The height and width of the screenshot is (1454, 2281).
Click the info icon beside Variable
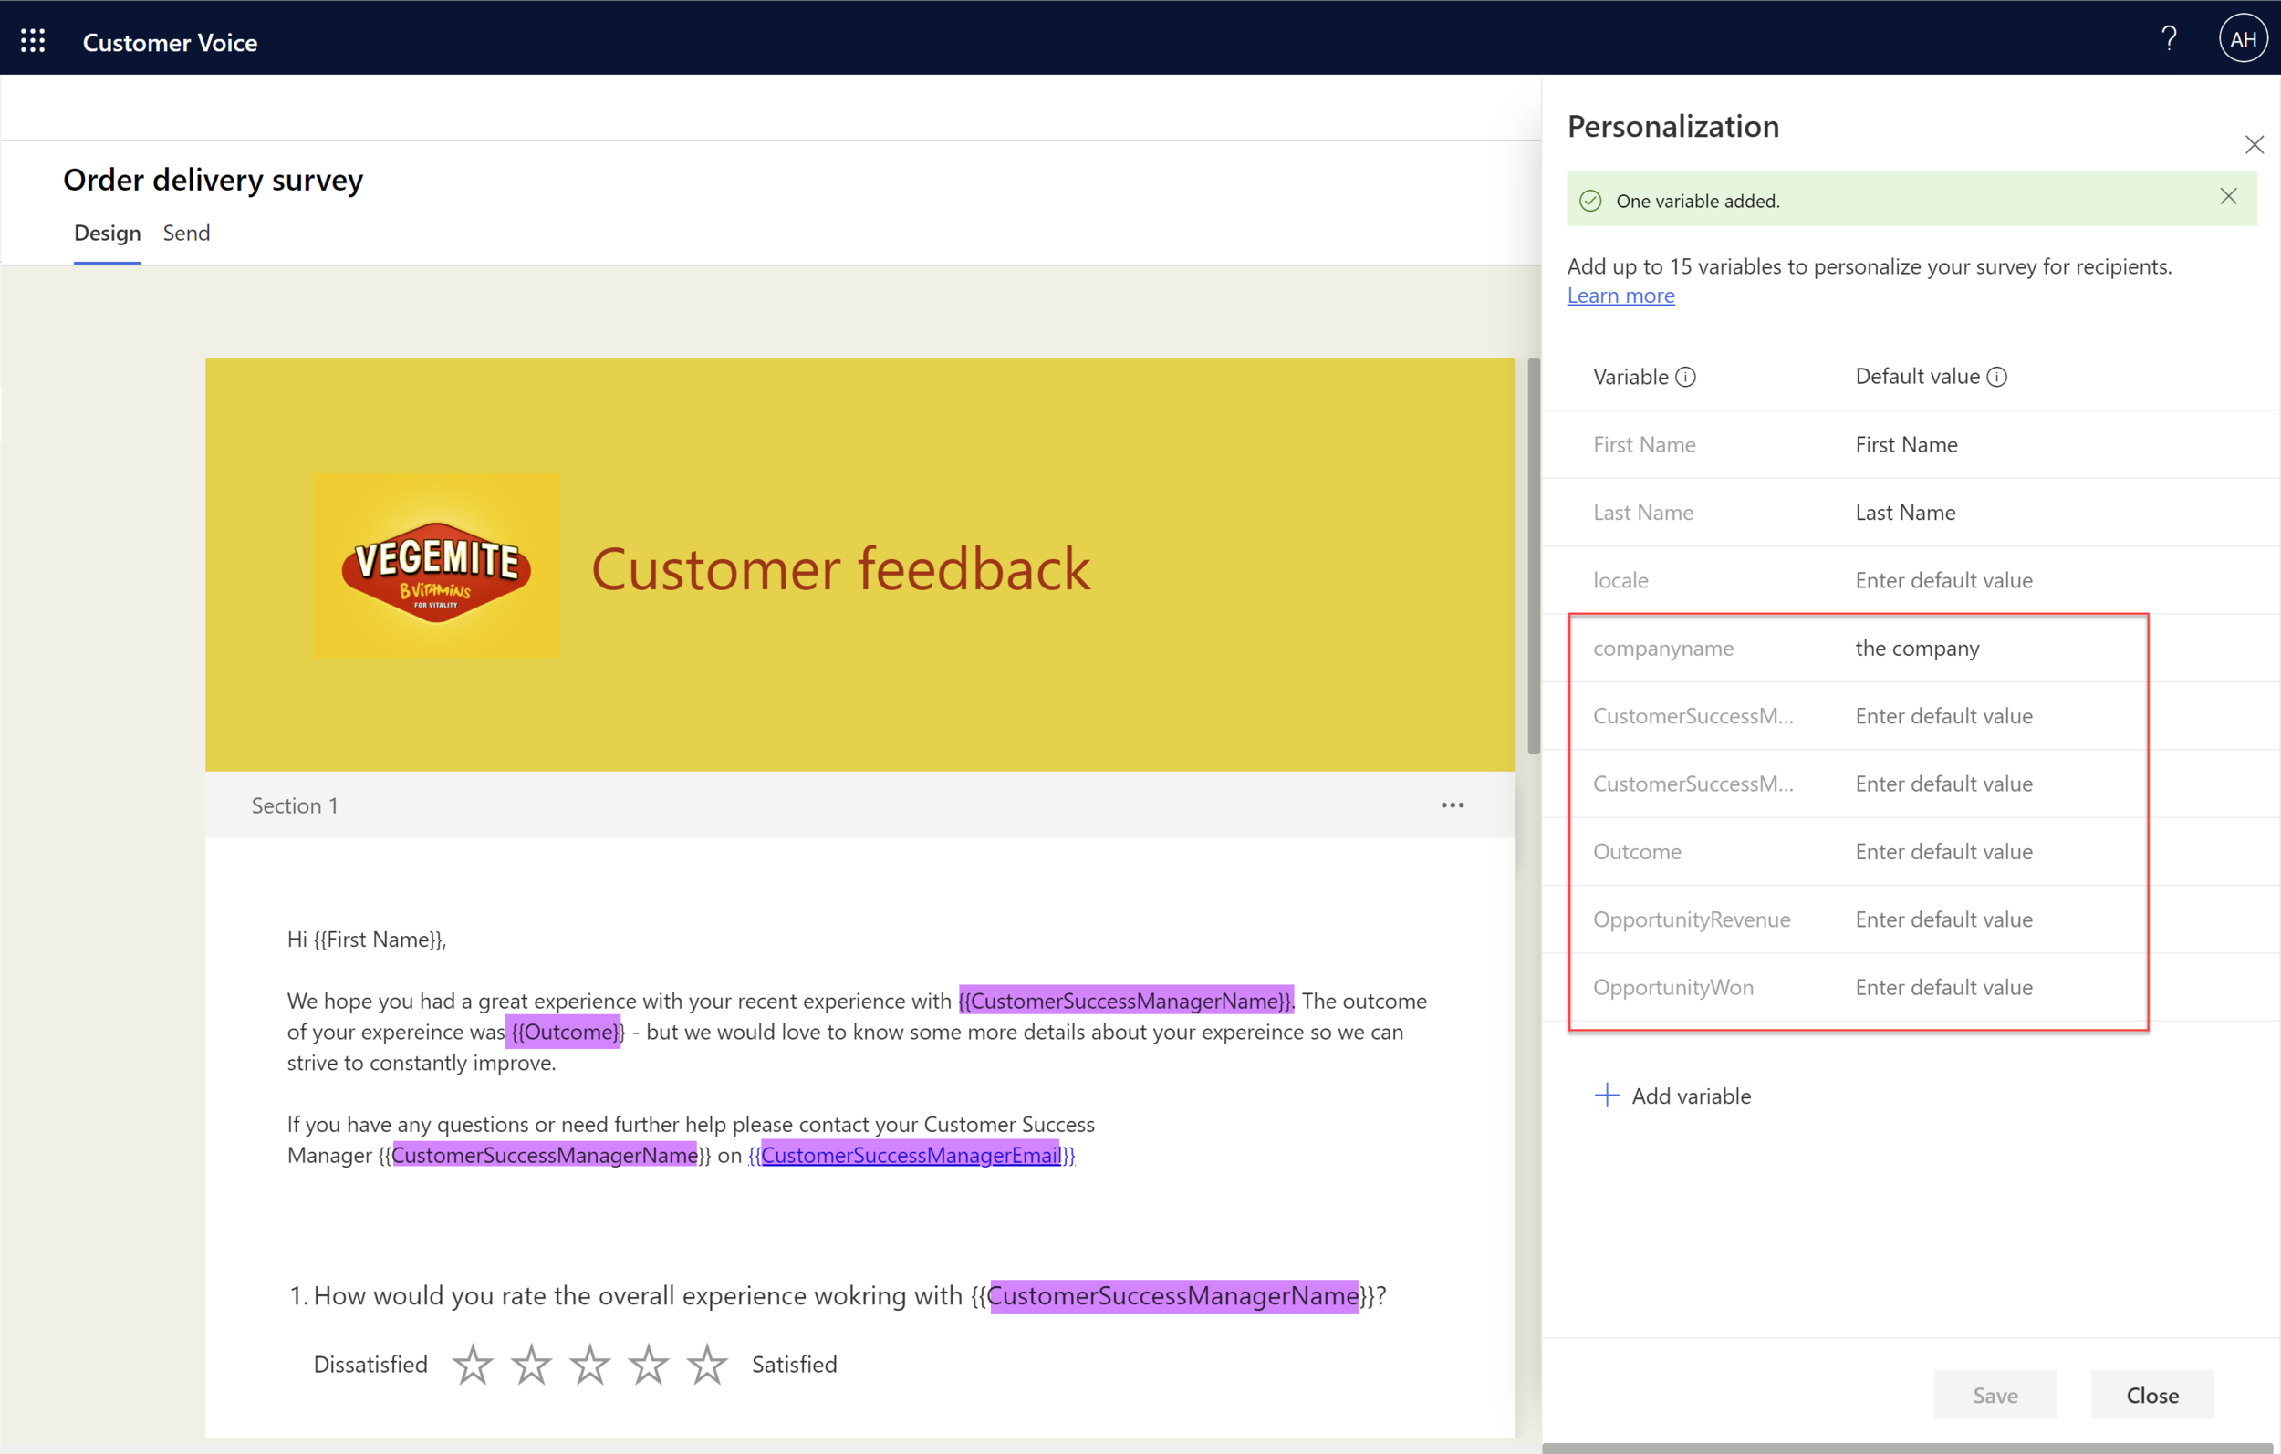tap(1686, 376)
